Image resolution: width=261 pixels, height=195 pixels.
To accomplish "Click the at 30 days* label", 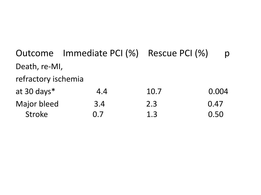I will click(x=35, y=91).
